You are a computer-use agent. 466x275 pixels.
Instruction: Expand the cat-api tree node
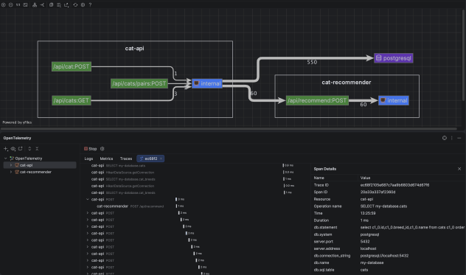(x=11, y=165)
